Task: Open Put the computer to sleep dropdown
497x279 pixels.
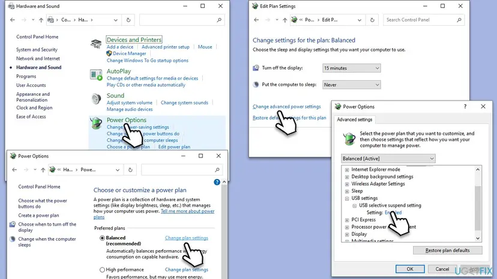Action: pos(352,85)
